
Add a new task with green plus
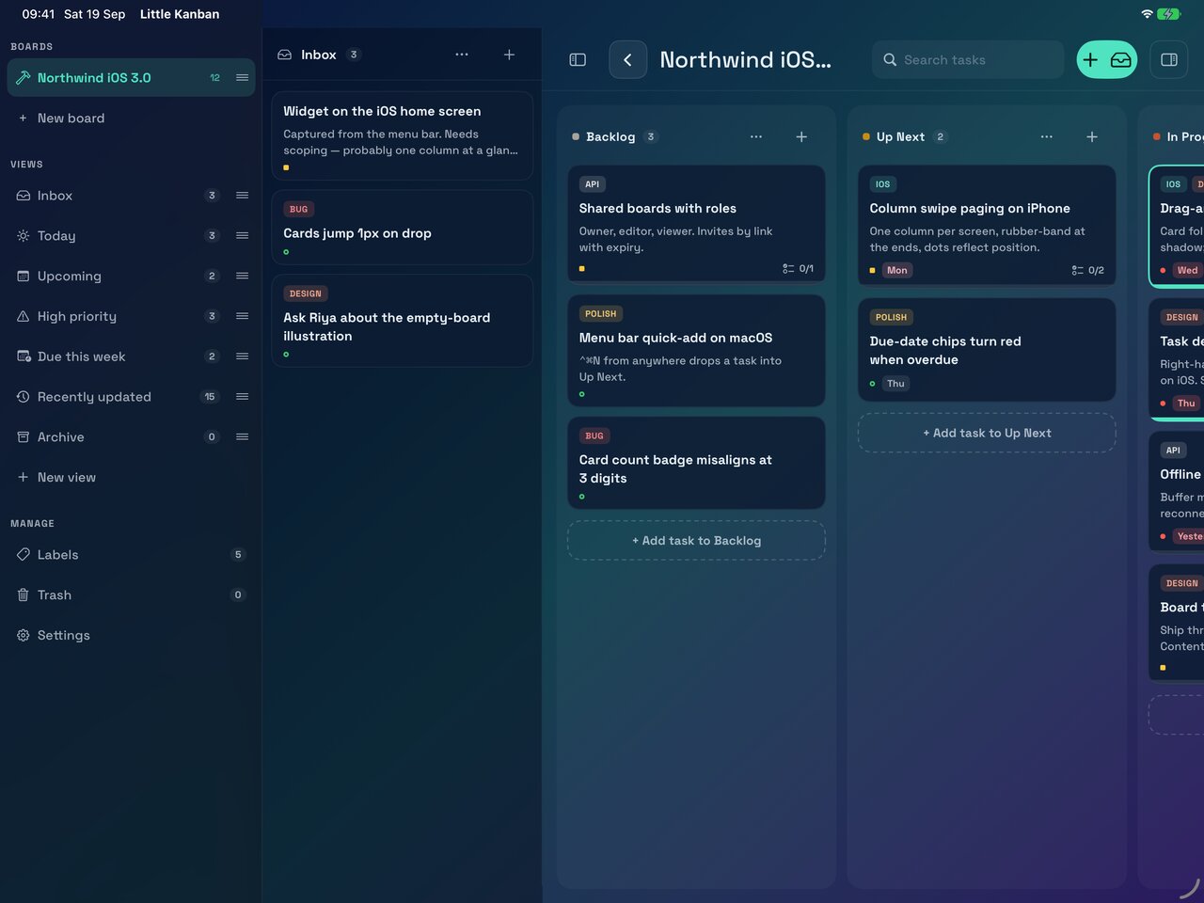click(1090, 59)
